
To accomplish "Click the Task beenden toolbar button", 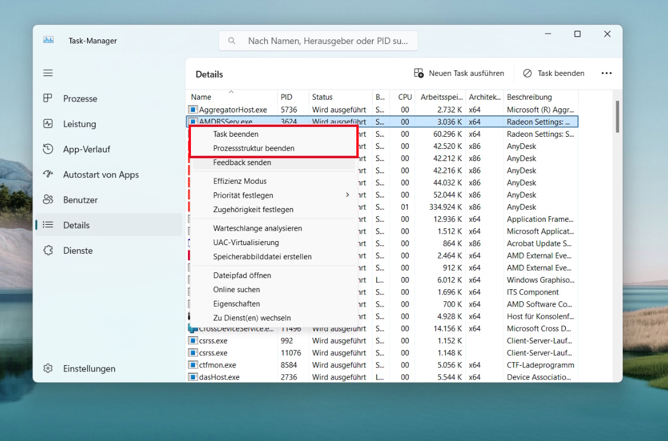I will click(x=554, y=73).
